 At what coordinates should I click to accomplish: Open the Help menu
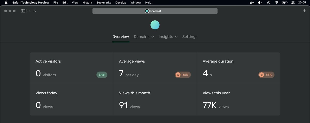(148, 3)
